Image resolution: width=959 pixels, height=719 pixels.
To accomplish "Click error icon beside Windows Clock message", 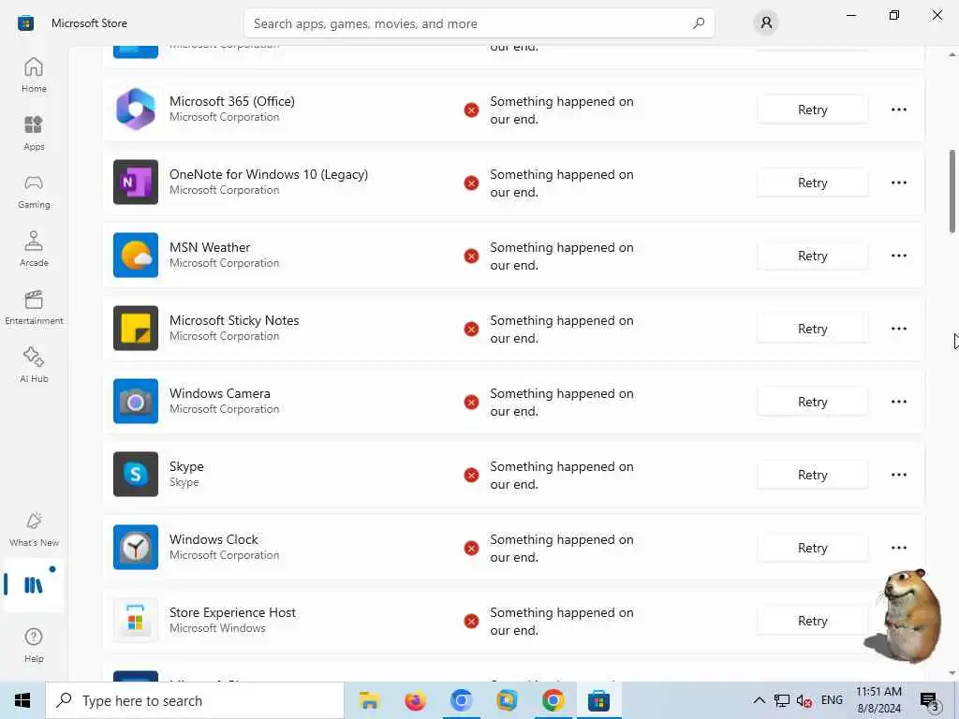I will (471, 548).
